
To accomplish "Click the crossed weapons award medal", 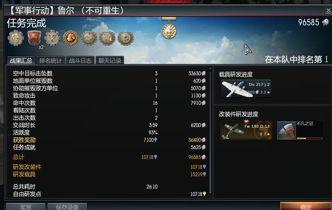I will (x=52, y=38).
